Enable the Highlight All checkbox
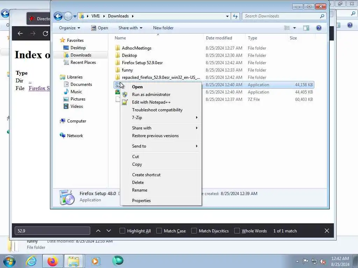The image size is (358, 268). point(122,231)
